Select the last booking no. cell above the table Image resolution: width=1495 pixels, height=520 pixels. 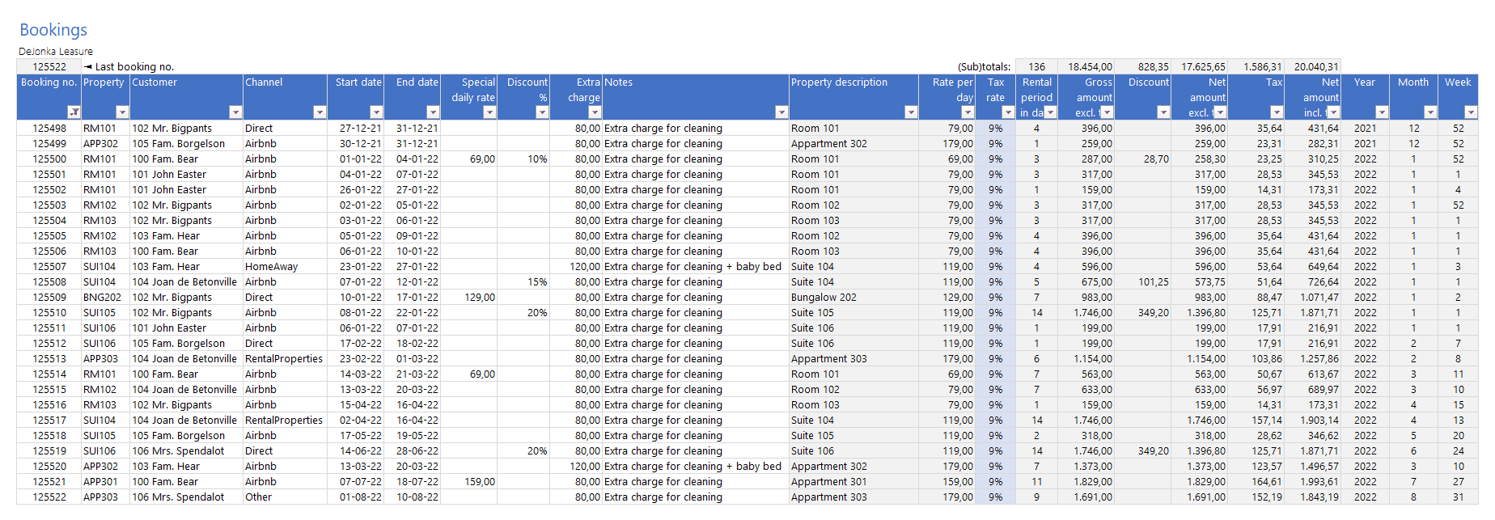click(49, 67)
